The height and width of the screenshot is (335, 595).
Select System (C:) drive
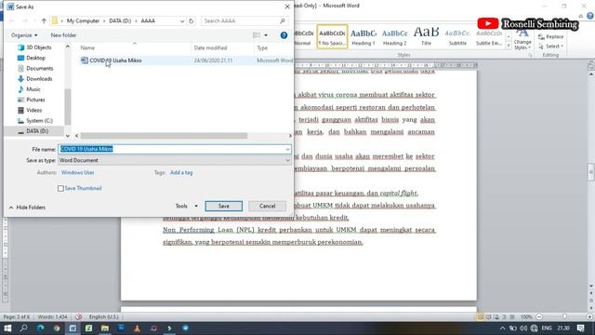click(35, 120)
